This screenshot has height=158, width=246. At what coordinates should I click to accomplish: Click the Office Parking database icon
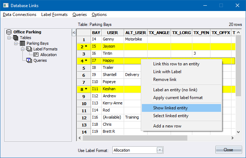click(9, 32)
